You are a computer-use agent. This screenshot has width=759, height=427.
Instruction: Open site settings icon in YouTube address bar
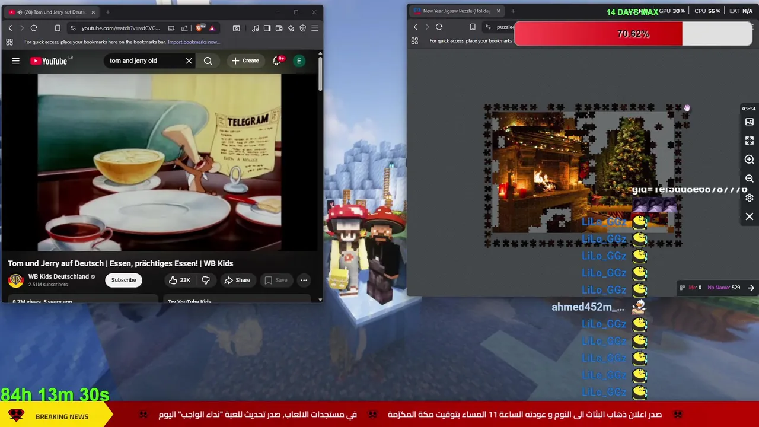(72, 28)
